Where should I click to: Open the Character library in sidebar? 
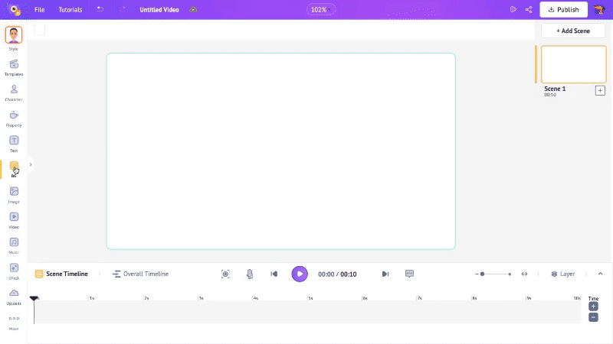tap(14, 89)
